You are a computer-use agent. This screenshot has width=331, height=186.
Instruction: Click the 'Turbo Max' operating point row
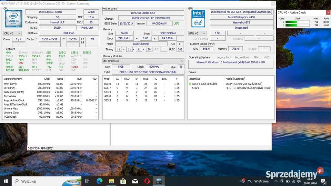(x=50, y=96)
